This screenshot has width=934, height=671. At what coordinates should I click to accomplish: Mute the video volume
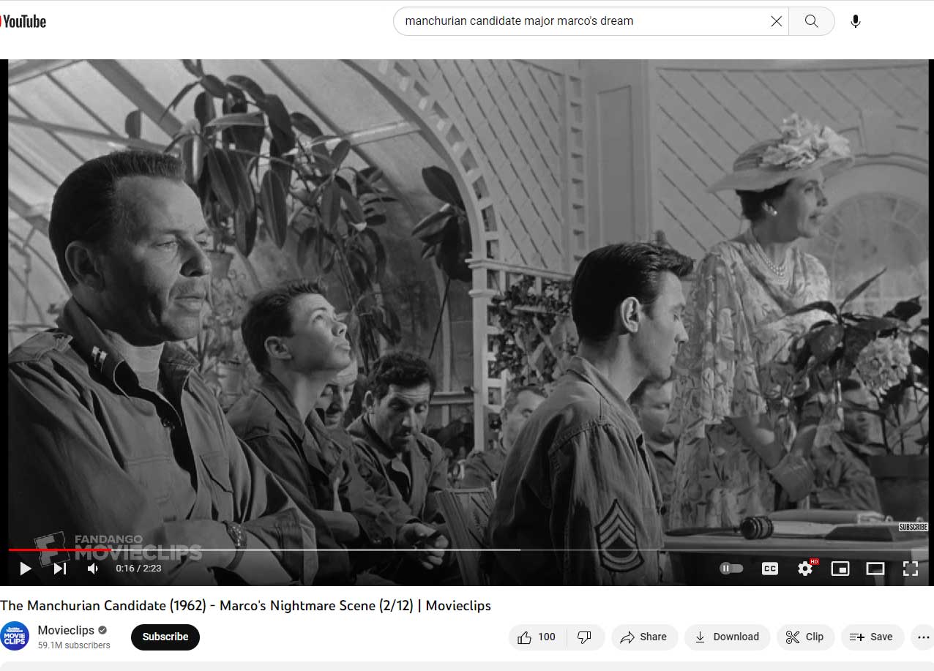coord(93,569)
